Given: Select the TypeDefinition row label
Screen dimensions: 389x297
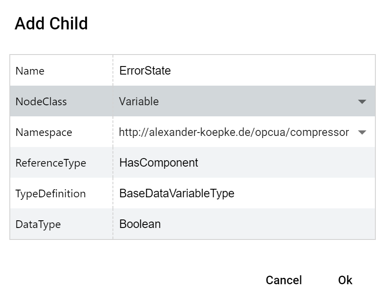Looking at the screenshot, I should tap(51, 194).
